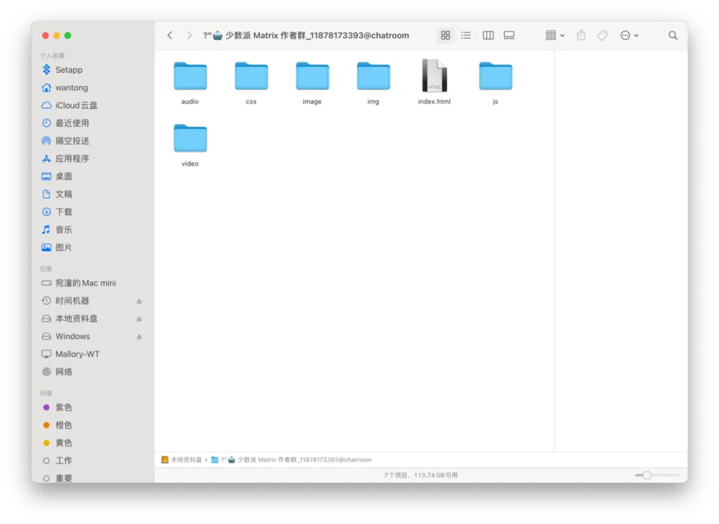
Task: Open the group-by dropdown in toolbar
Action: click(x=555, y=35)
